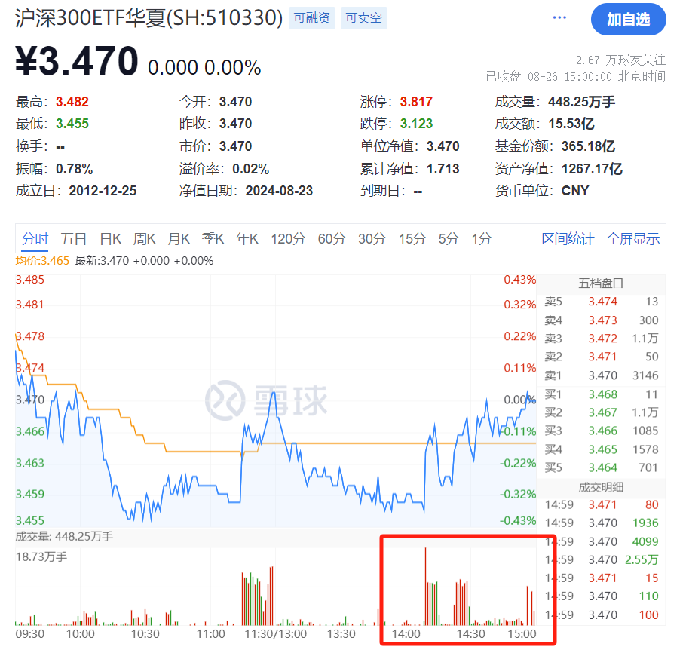Switch to the 120分 interval tab
Viewport: 686px width, 659px height.
[x=288, y=239]
